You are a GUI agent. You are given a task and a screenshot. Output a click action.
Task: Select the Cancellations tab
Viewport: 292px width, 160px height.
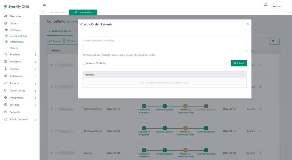[x=83, y=12]
